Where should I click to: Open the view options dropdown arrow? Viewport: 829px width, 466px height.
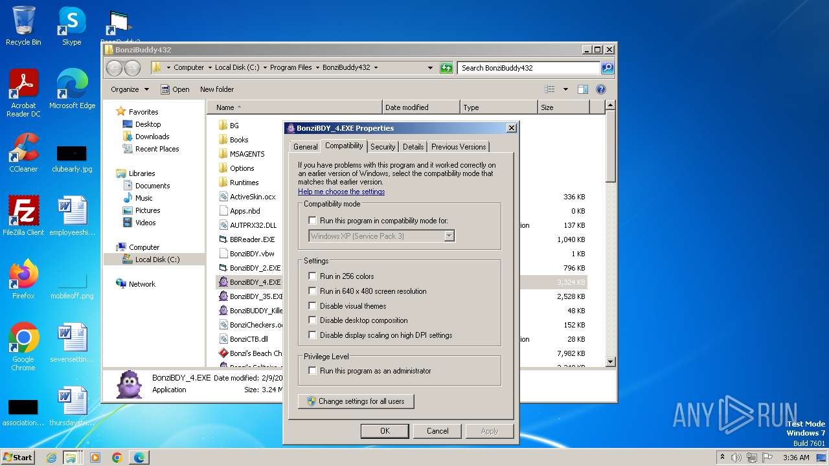[565, 89]
